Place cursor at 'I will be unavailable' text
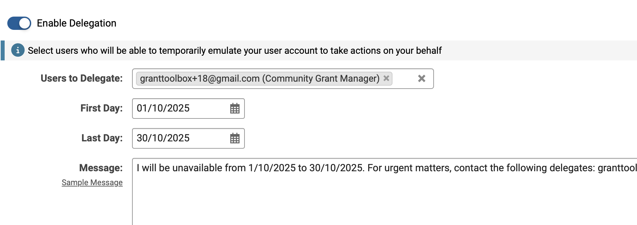The image size is (637, 225). (179, 168)
